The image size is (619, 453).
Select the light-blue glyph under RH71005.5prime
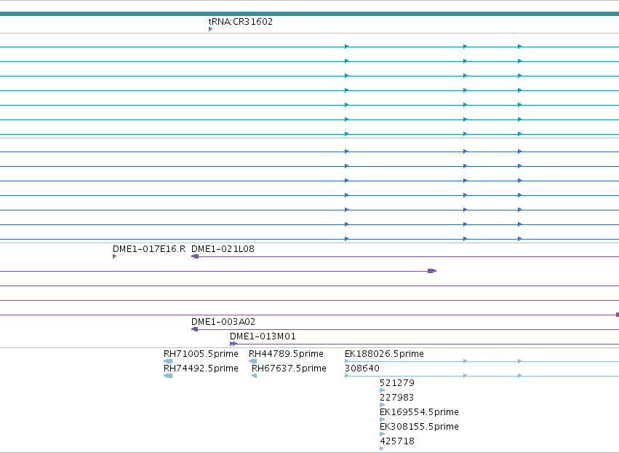[168, 361]
